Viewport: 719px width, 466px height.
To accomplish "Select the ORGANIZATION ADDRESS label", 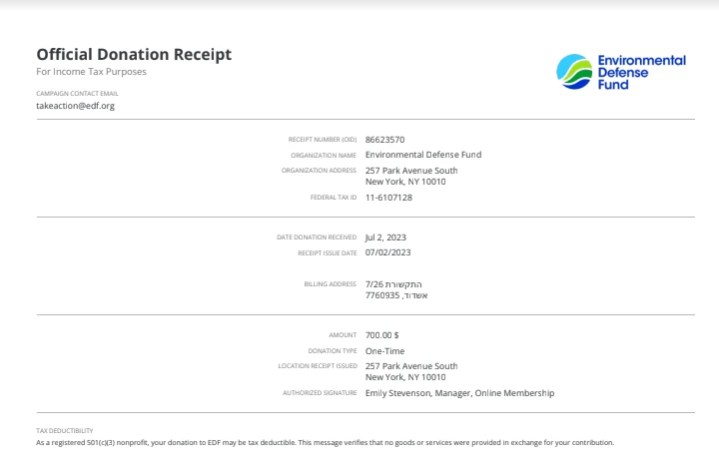I will click(319, 171).
